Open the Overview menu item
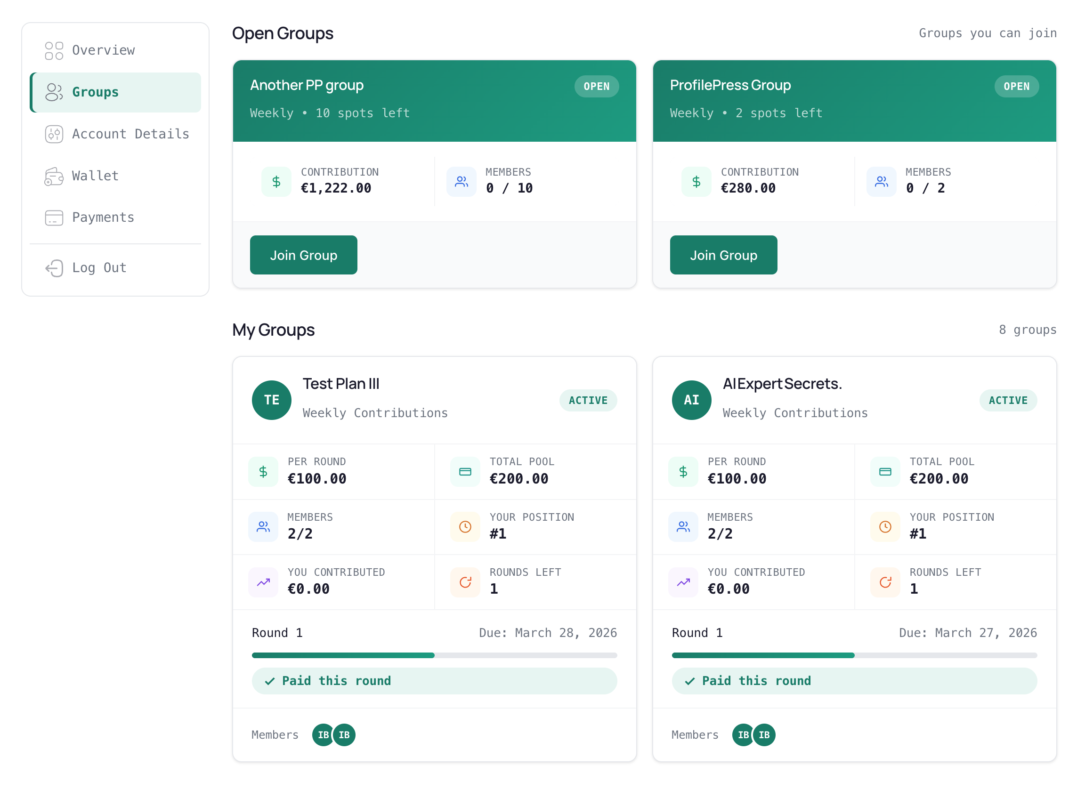1085x790 pixels. click(x=115, y=50)
